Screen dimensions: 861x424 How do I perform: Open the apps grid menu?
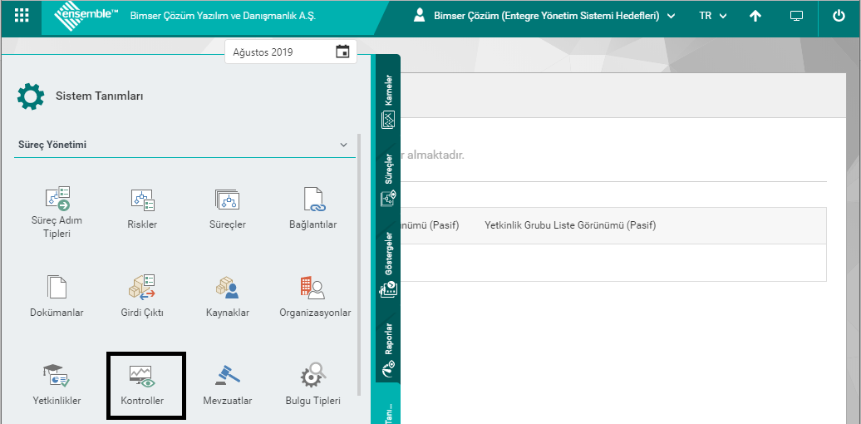coord(22,16)
